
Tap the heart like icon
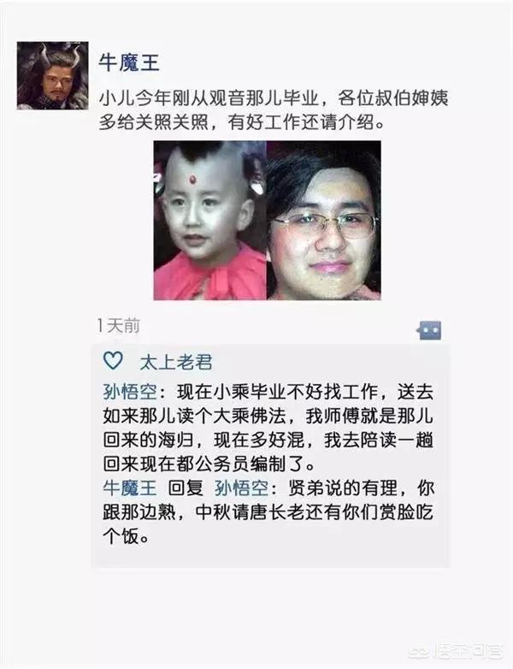coord(113,361)
